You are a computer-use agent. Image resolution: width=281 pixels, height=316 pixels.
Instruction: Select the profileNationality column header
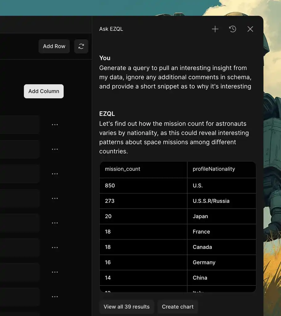pyautogui.click(x=214, y=169)
